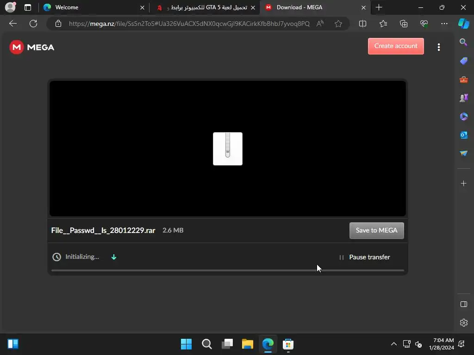474x355 pixels.
Task: Open network status tray icon
Action: point(406,344)
